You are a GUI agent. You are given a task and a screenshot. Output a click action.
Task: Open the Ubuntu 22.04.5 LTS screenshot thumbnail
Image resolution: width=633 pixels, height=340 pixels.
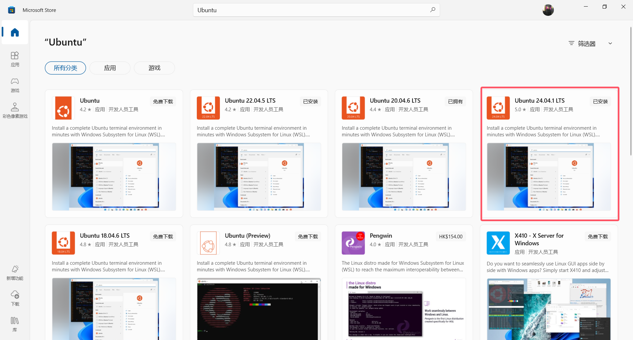(259, 177)
